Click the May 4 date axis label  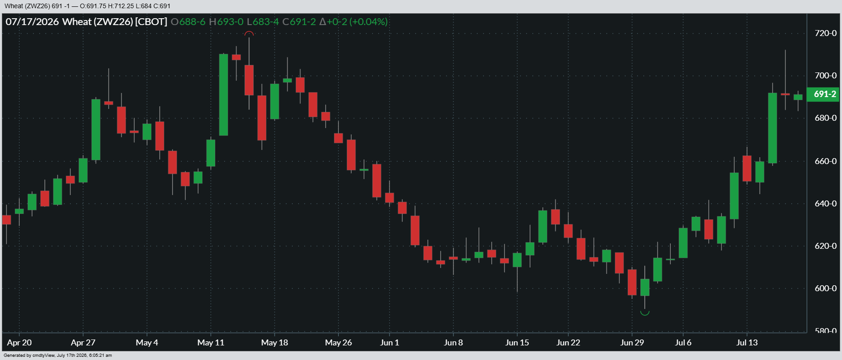[147, 343]
